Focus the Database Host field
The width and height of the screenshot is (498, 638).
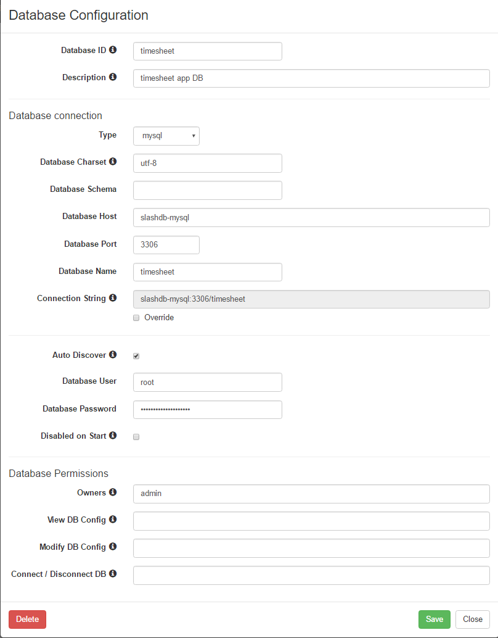point(311,218)
